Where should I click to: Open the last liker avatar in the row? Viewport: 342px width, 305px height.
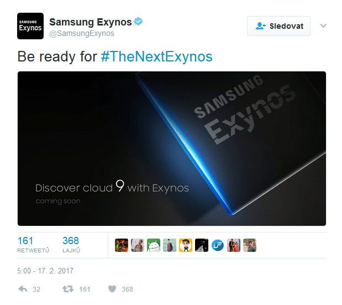point(250,245)
